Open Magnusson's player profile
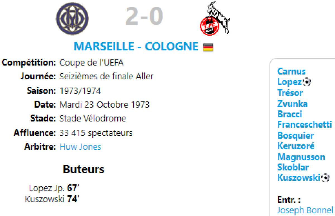335x216 pixels. click(301, 157)
